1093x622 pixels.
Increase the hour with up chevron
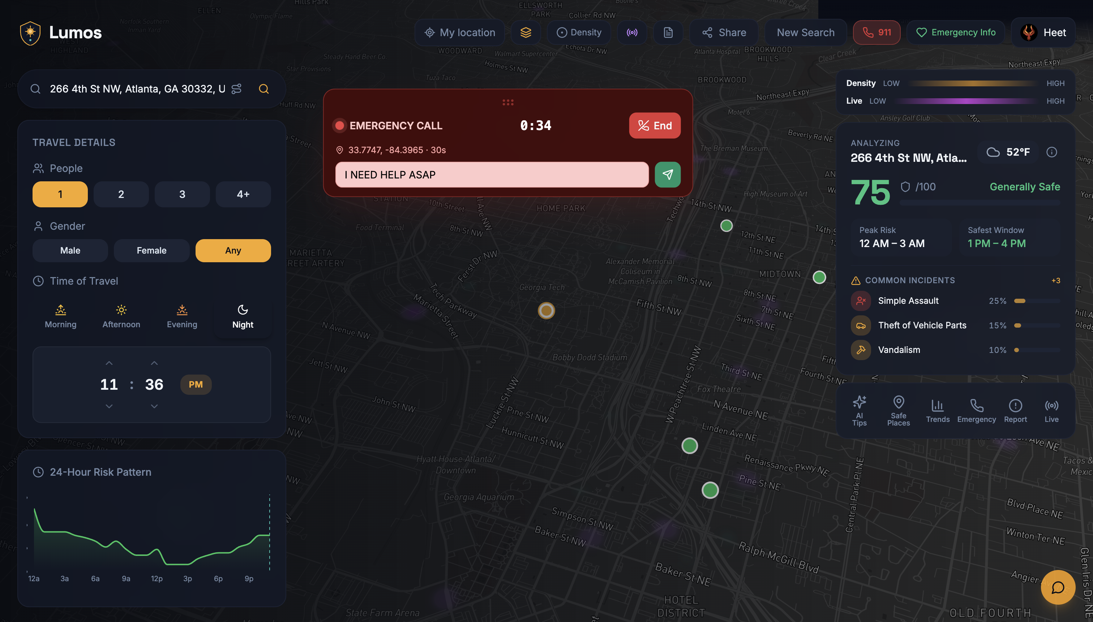(x=109, y=363)
